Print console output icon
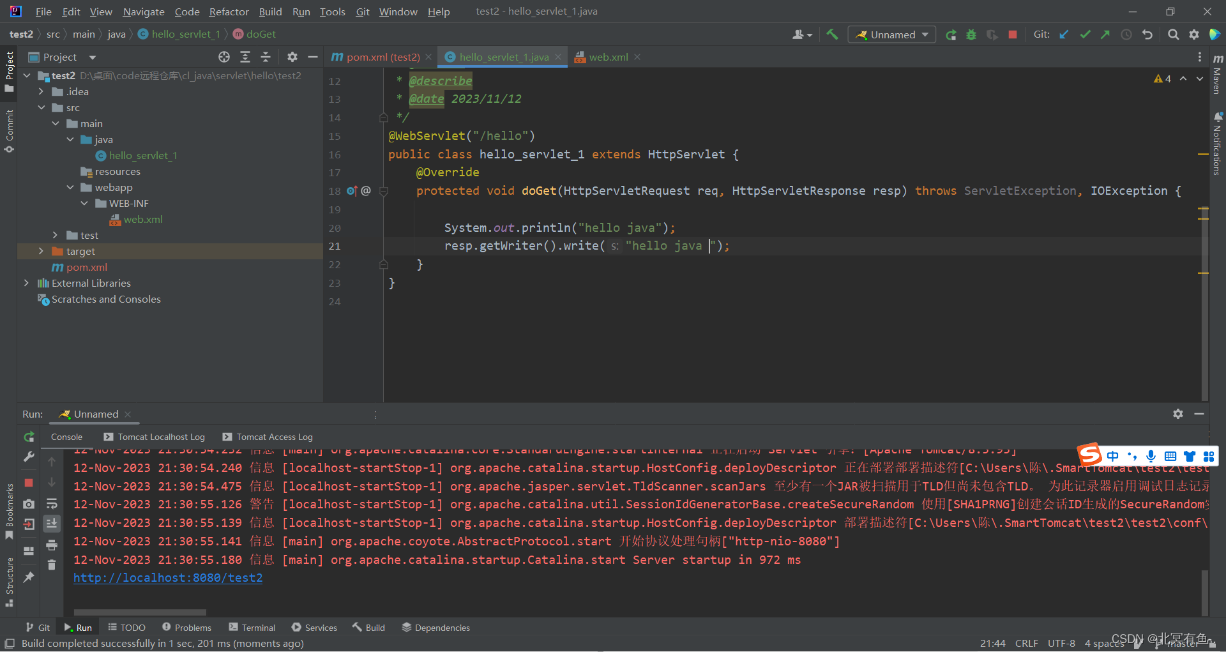Image resolution: width=1226 pixels, height=652 pixels. tap(52, 545)
